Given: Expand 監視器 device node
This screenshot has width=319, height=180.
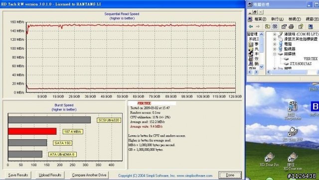Looking at the screenshot, I should (275, 49).
